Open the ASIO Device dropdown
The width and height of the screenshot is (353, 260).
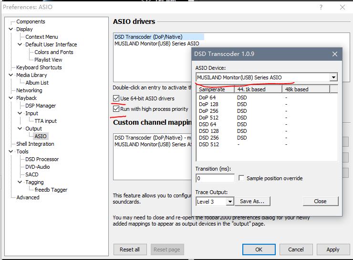coord(333,77)
